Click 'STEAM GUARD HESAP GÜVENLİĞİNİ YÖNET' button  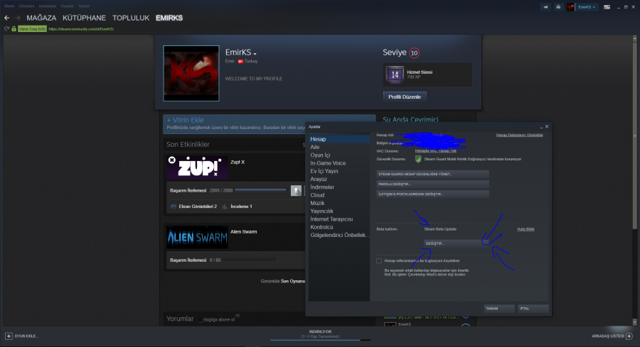(x=432, y=174)
